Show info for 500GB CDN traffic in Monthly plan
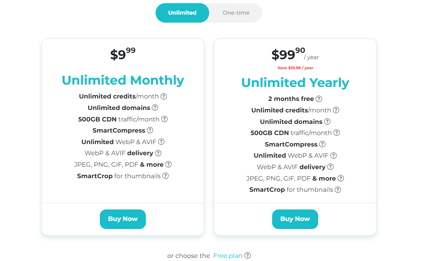Viewport: 426px width, 261px height. pos(164,119)
